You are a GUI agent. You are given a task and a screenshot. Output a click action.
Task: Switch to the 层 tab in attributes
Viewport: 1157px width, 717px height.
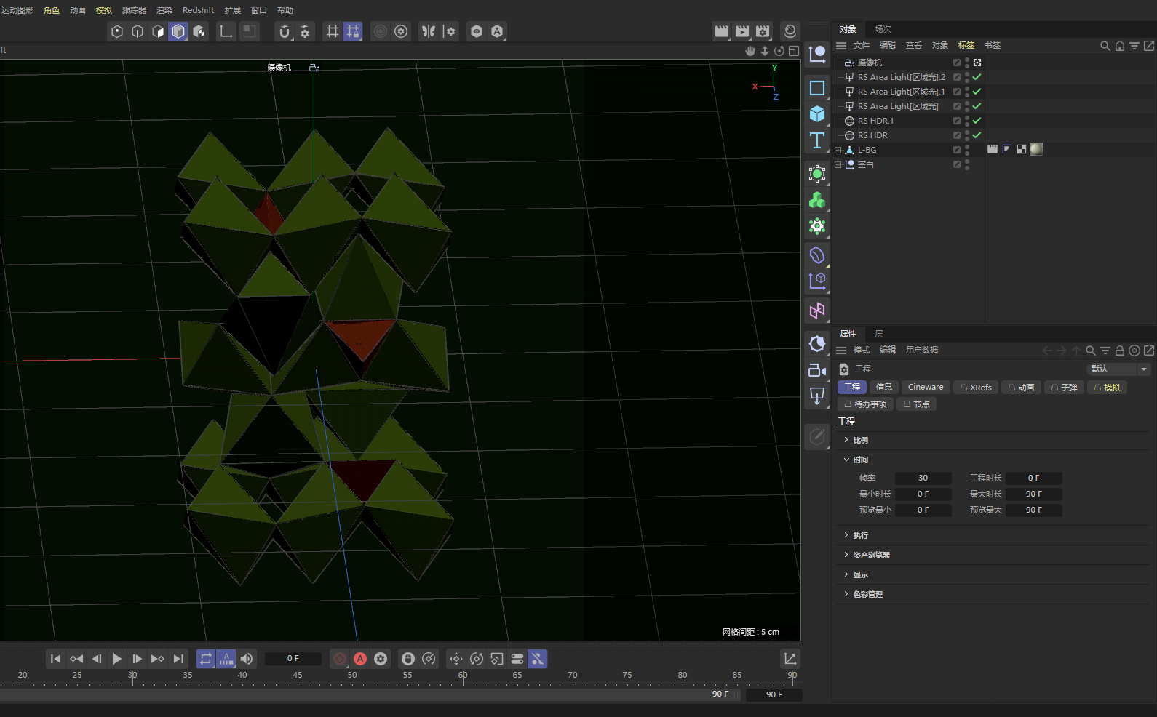(x=879, y=334)
